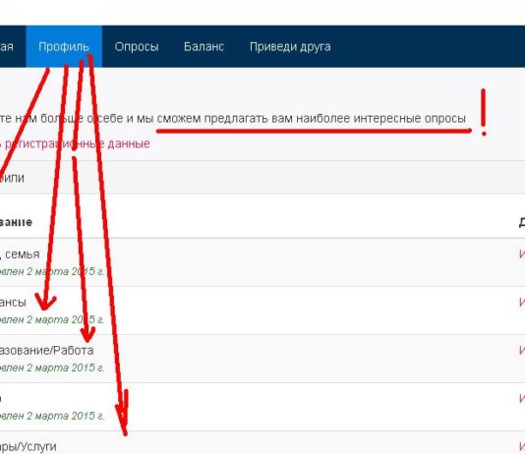The width and height of the screenshot is (525, 454).
Task: Open the Баланс tab
Action: pos(204,46)
